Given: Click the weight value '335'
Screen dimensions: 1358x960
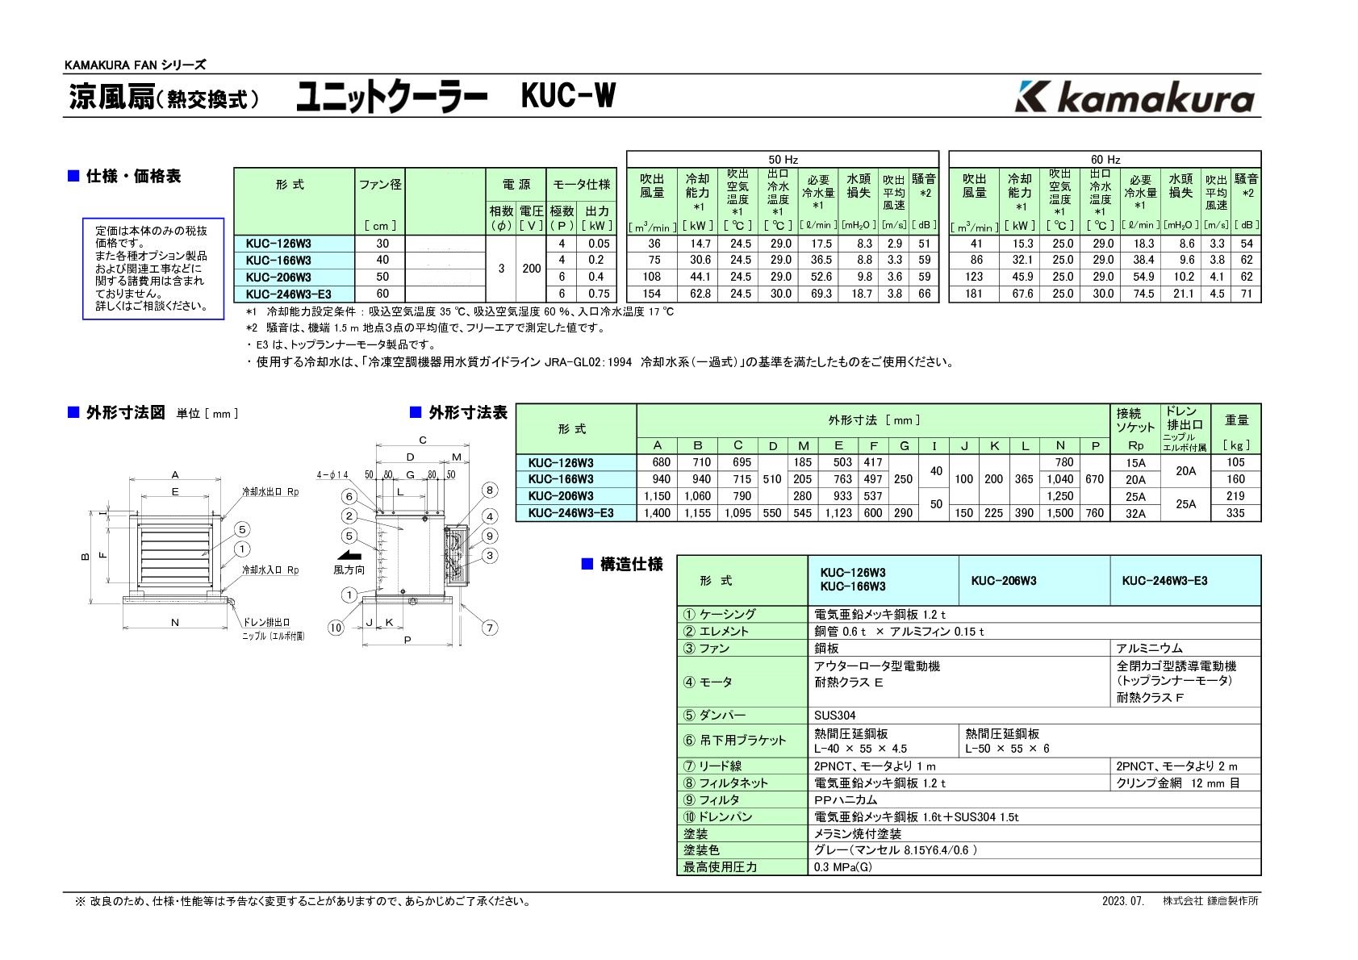Looking at the screenshot, I should pos(1235,513).
